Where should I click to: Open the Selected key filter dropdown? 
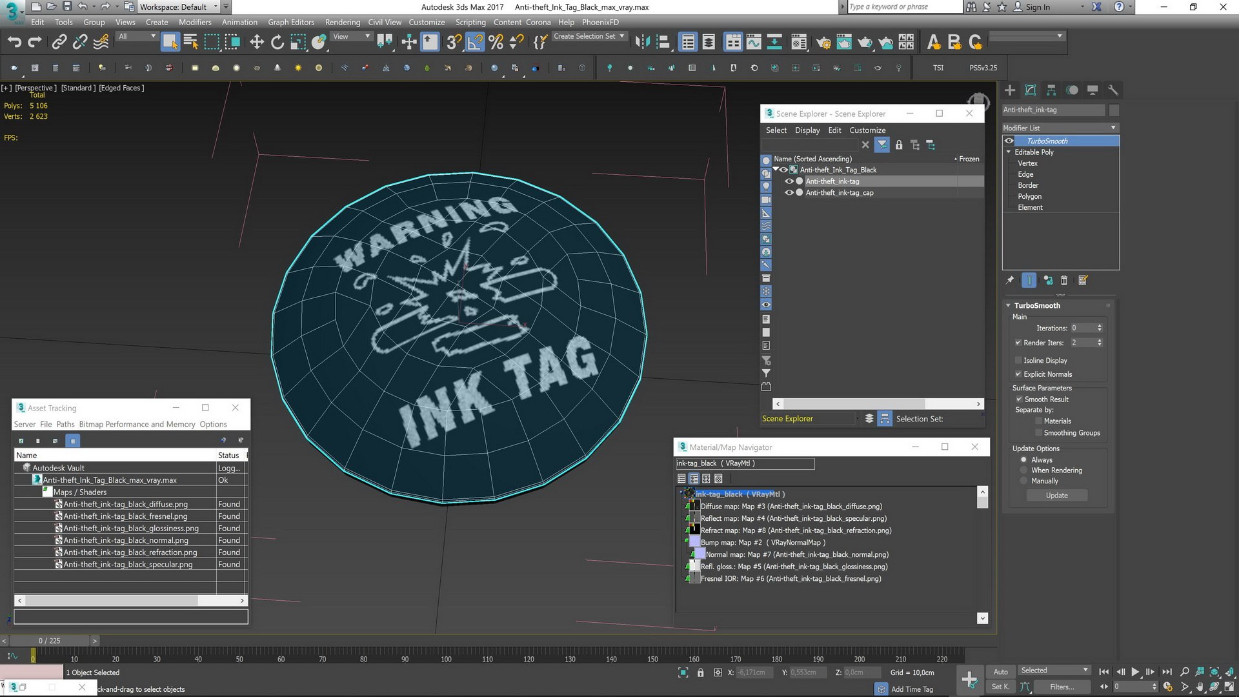pos(1054,671)
